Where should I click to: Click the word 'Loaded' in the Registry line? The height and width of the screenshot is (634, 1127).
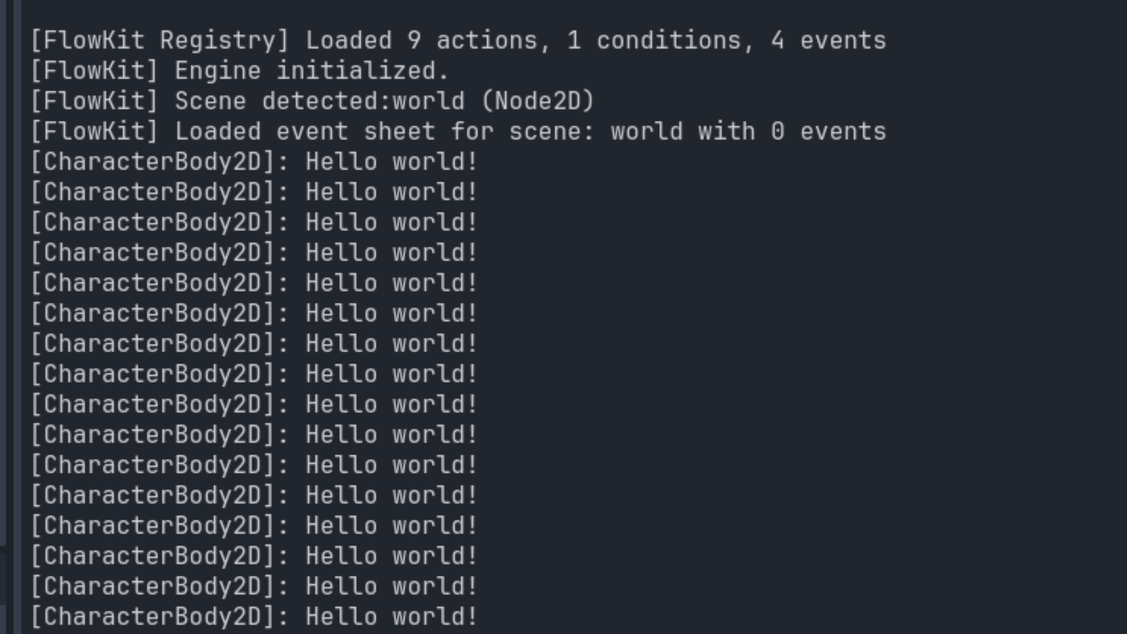pyautogui.click(x=349, y=41)
